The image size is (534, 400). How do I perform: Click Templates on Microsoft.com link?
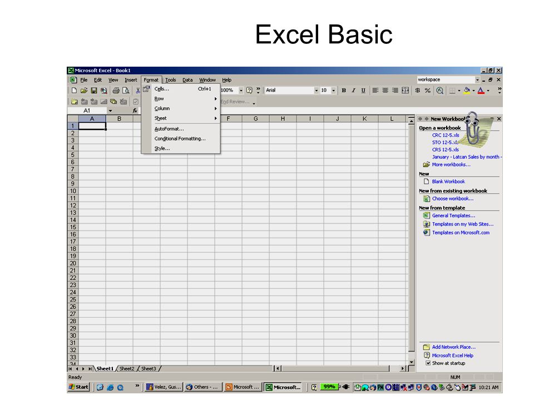tap(461, 233)
